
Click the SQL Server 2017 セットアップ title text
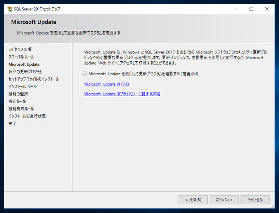[37, 9]
